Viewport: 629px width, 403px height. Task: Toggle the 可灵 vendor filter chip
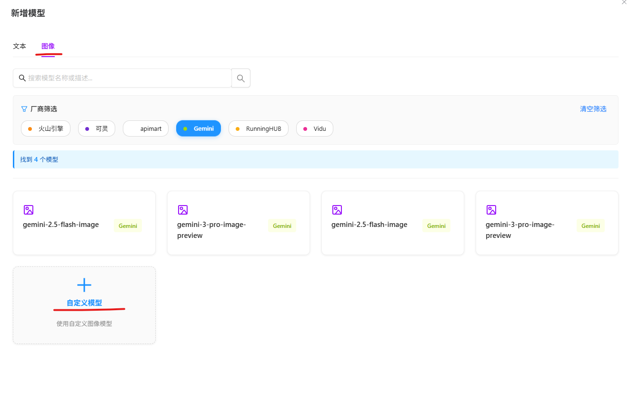click(97, 128)
